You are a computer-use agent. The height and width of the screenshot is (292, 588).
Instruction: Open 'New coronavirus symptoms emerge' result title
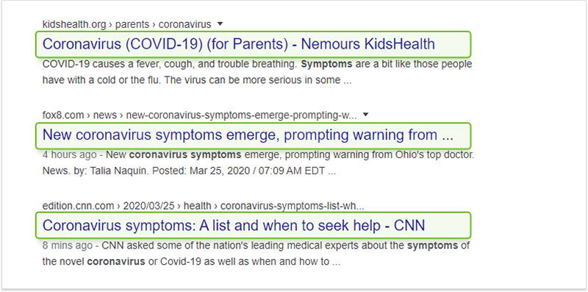[248, 135]
